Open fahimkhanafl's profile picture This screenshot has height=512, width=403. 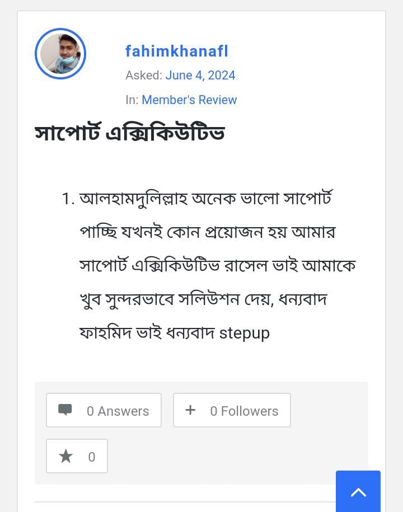[60, 54]
